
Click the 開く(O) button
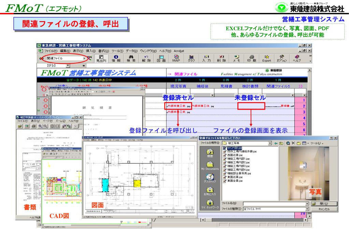pos(324,204)
